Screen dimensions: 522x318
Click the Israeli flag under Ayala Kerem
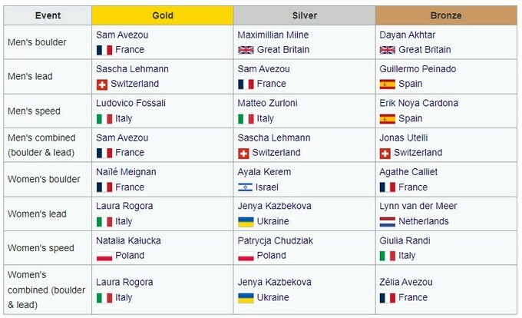pyautogui.click(x=246, y=187)
